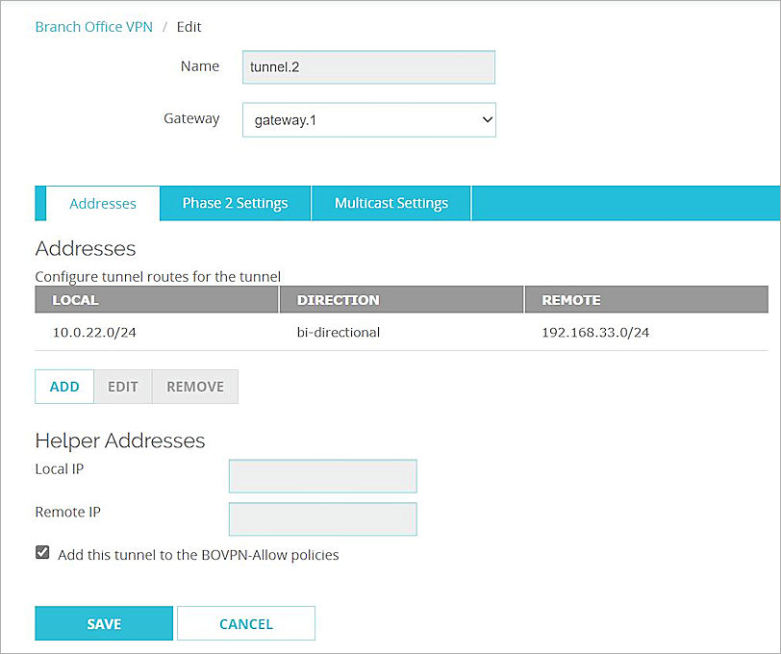
Task: Select the bi-directional route entry
Action: click(x=338, y=332)
